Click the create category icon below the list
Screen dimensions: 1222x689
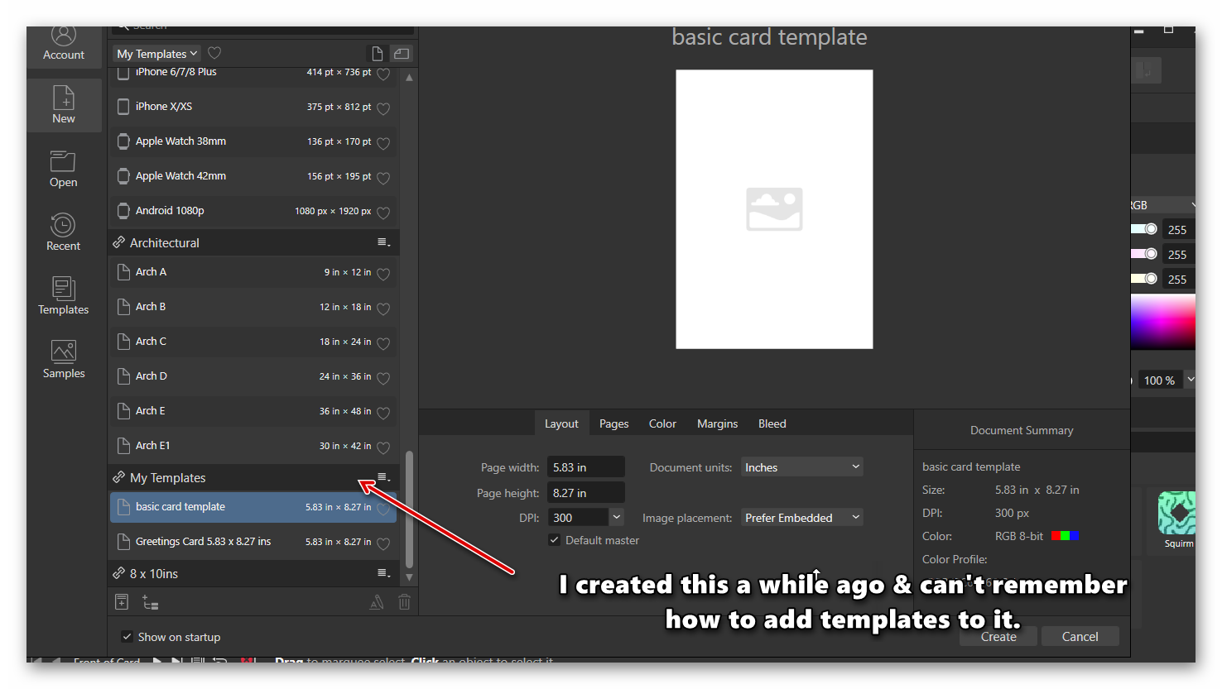150,603
